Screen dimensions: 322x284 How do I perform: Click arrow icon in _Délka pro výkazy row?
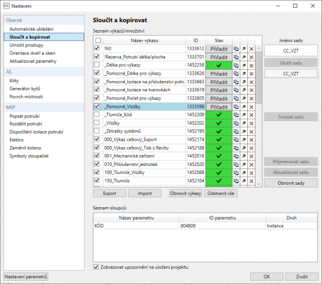[244, 65]
